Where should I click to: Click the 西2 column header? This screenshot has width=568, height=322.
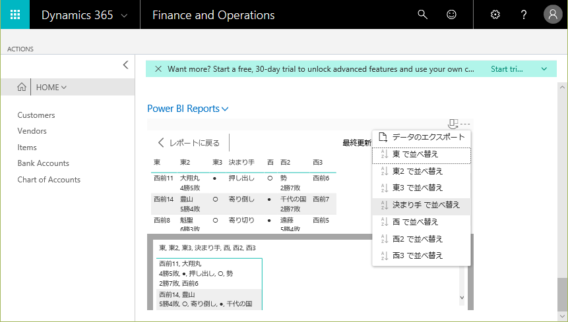pos(286,162)
